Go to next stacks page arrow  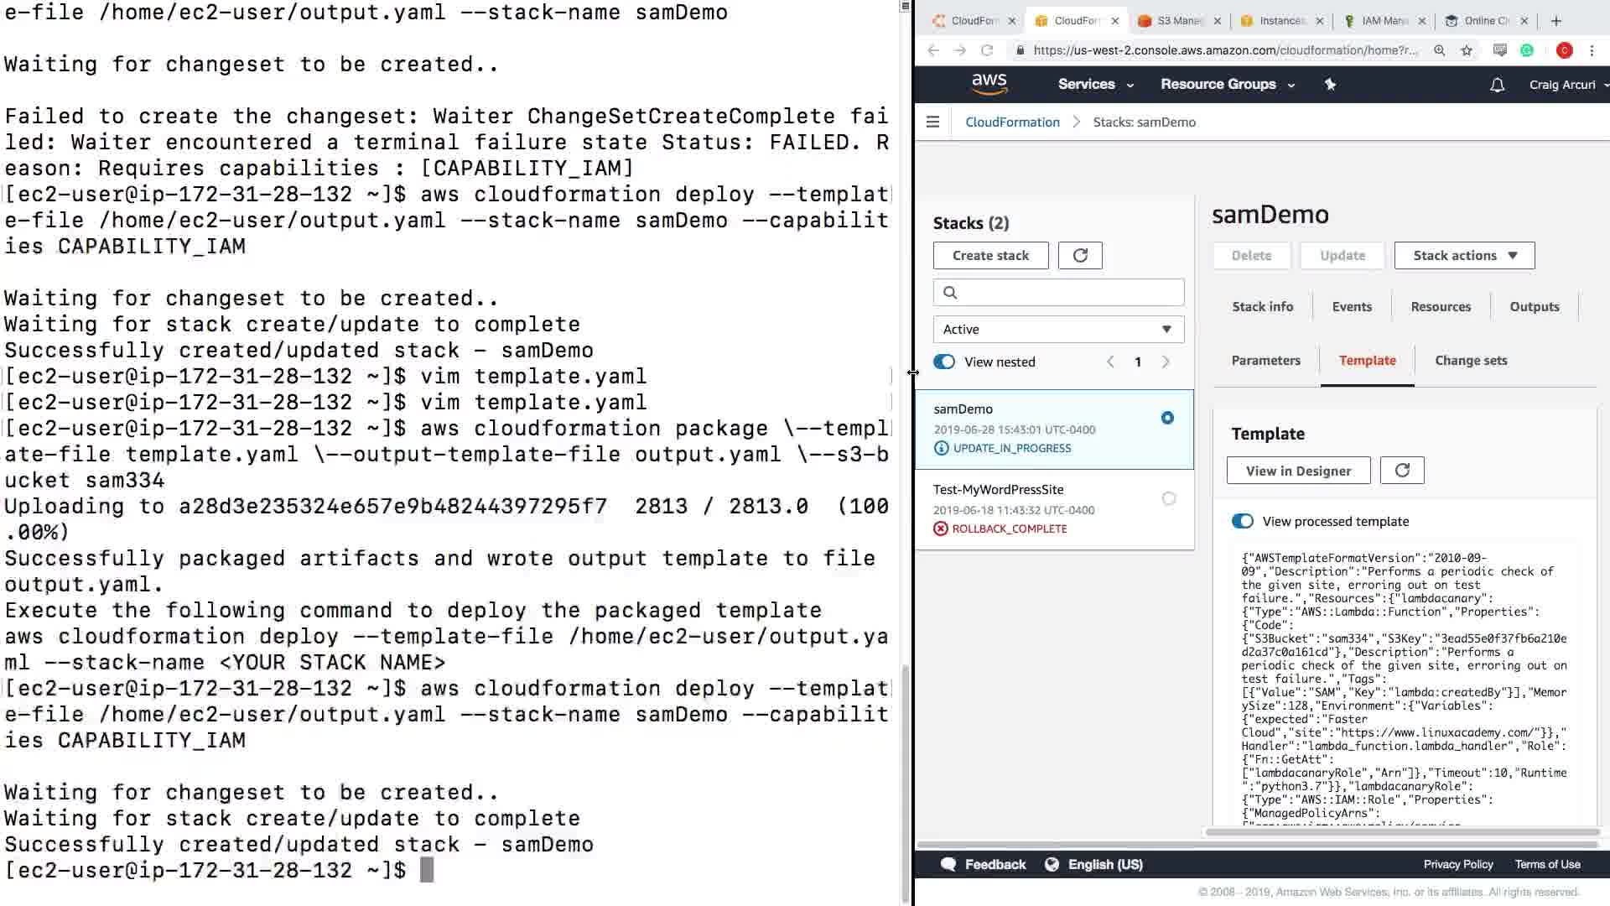(x=1166, y=362)
